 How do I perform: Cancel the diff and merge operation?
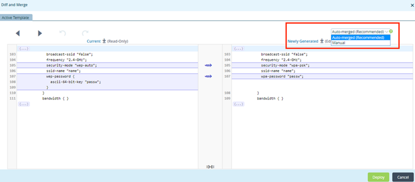click(403, 177)
